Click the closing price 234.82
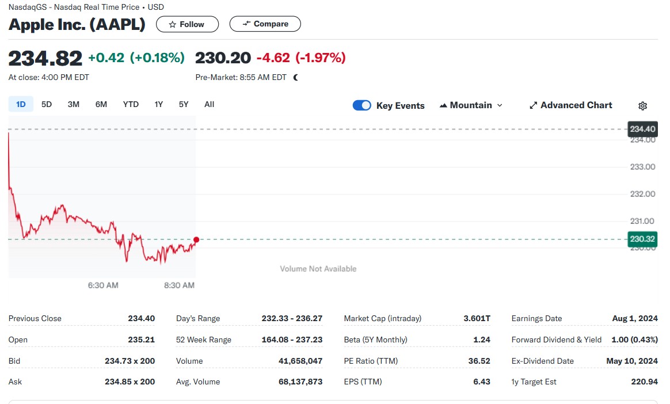This screenshot has height=404, width=670. pyautogui.click(x=45, y=58)
